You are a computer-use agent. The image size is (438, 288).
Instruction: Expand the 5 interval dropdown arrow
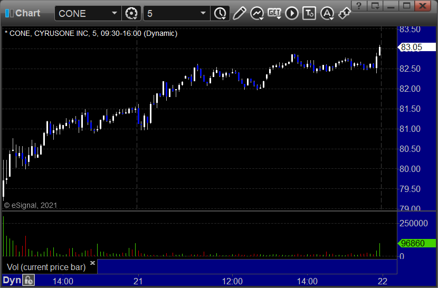[203, 13]
